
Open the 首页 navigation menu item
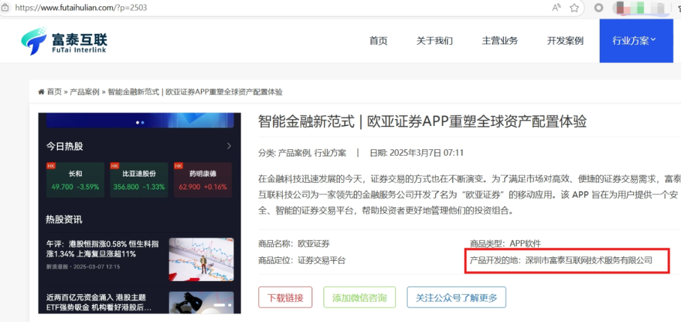378,41
